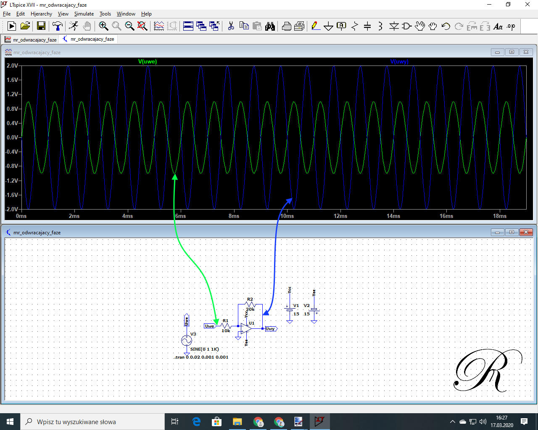Open the Control Panel hammer icon
The height and width of the screenshot is (430, 538).
58,26
